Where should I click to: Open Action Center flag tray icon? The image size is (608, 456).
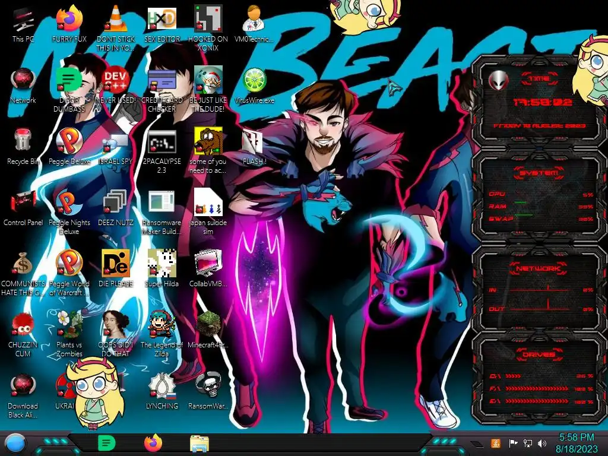click(x=512, y=443)
